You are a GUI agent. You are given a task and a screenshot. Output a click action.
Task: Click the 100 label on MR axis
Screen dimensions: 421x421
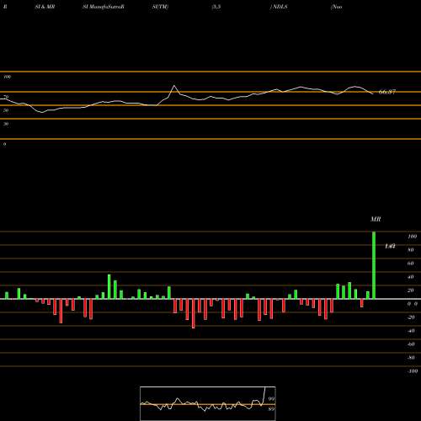[412, 237]
